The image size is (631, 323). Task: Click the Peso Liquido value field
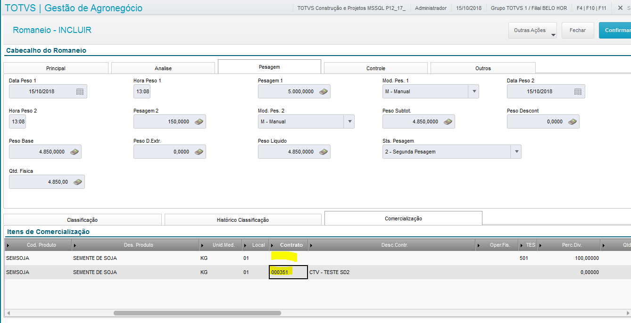point(294,152)
